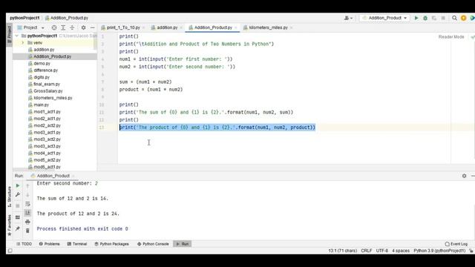The image size is (475, 267).
Task: Open the Addition_Product run configuration dropdown
Action: click(384, 18)
